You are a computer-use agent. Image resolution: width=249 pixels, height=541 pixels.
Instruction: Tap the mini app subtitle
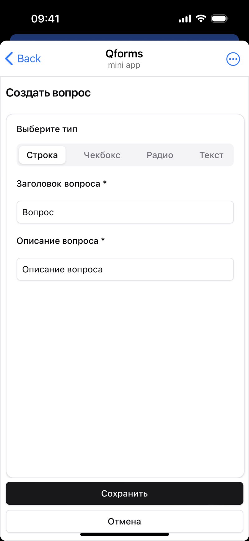pos(124,65)
